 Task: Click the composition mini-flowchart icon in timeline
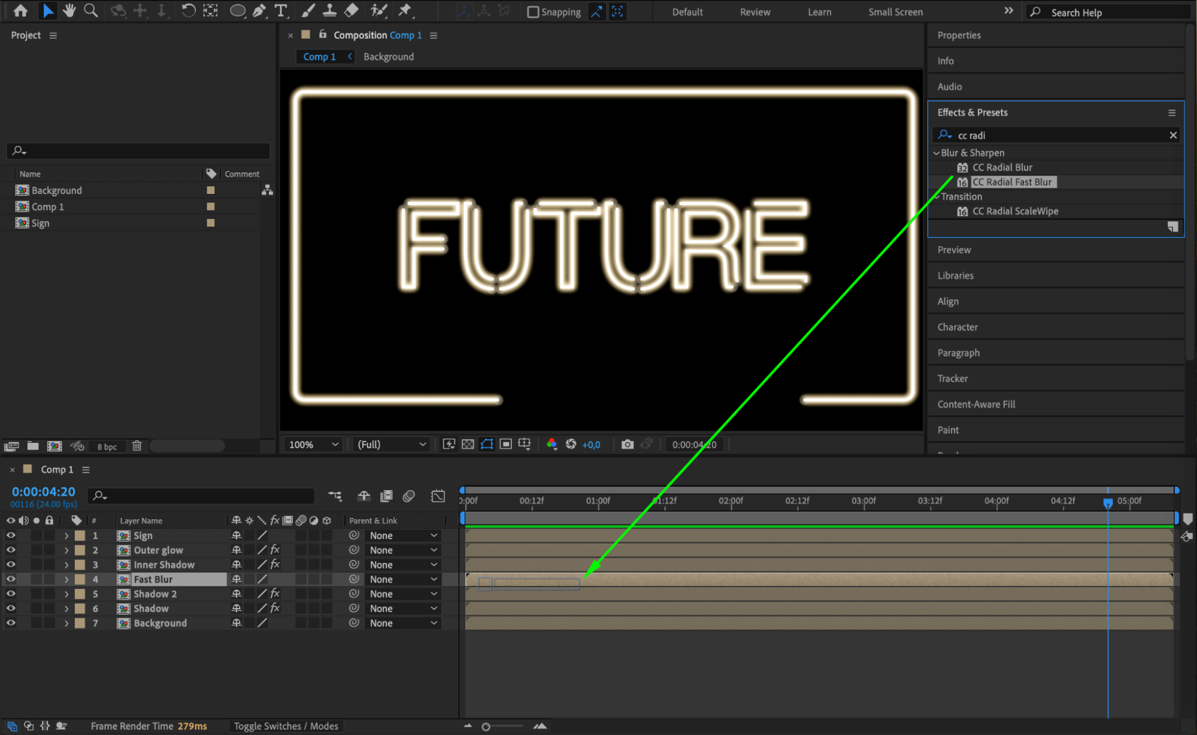pyautogui.click(x=335, y=496)
